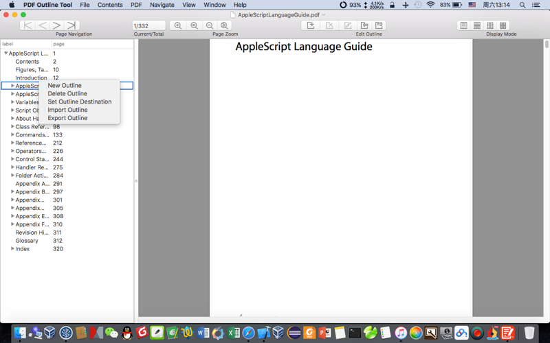Open the Help menu
This screenshot has height=343, width=550.
(240, 5)
